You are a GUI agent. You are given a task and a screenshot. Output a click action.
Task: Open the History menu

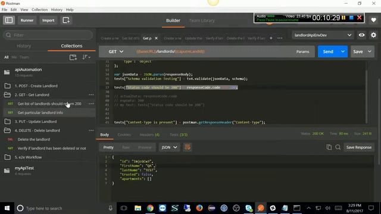pos(57,10)
